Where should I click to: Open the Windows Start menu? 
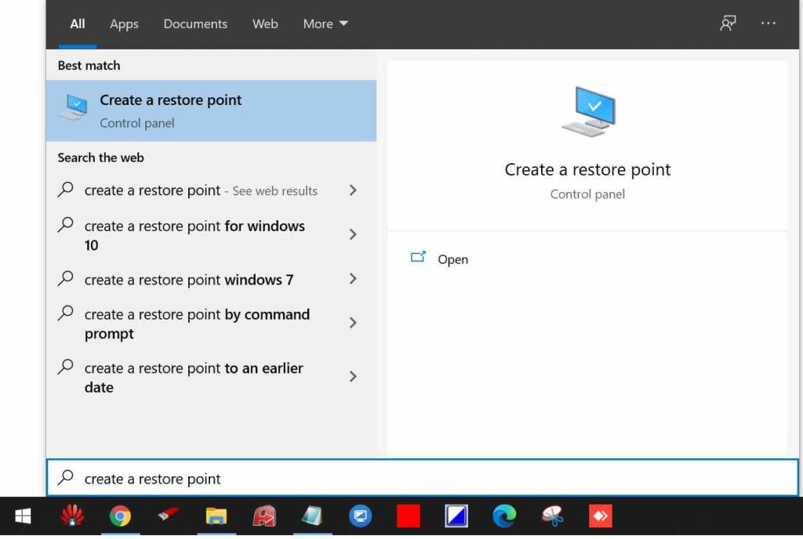(23, 516)
